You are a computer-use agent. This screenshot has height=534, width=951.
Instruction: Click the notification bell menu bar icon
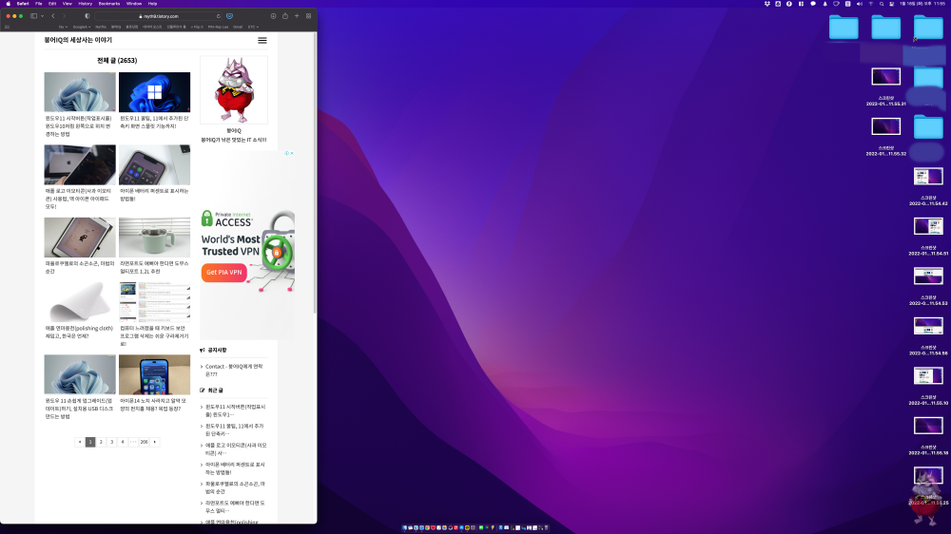pyautogui.click(x=825, y=4)
